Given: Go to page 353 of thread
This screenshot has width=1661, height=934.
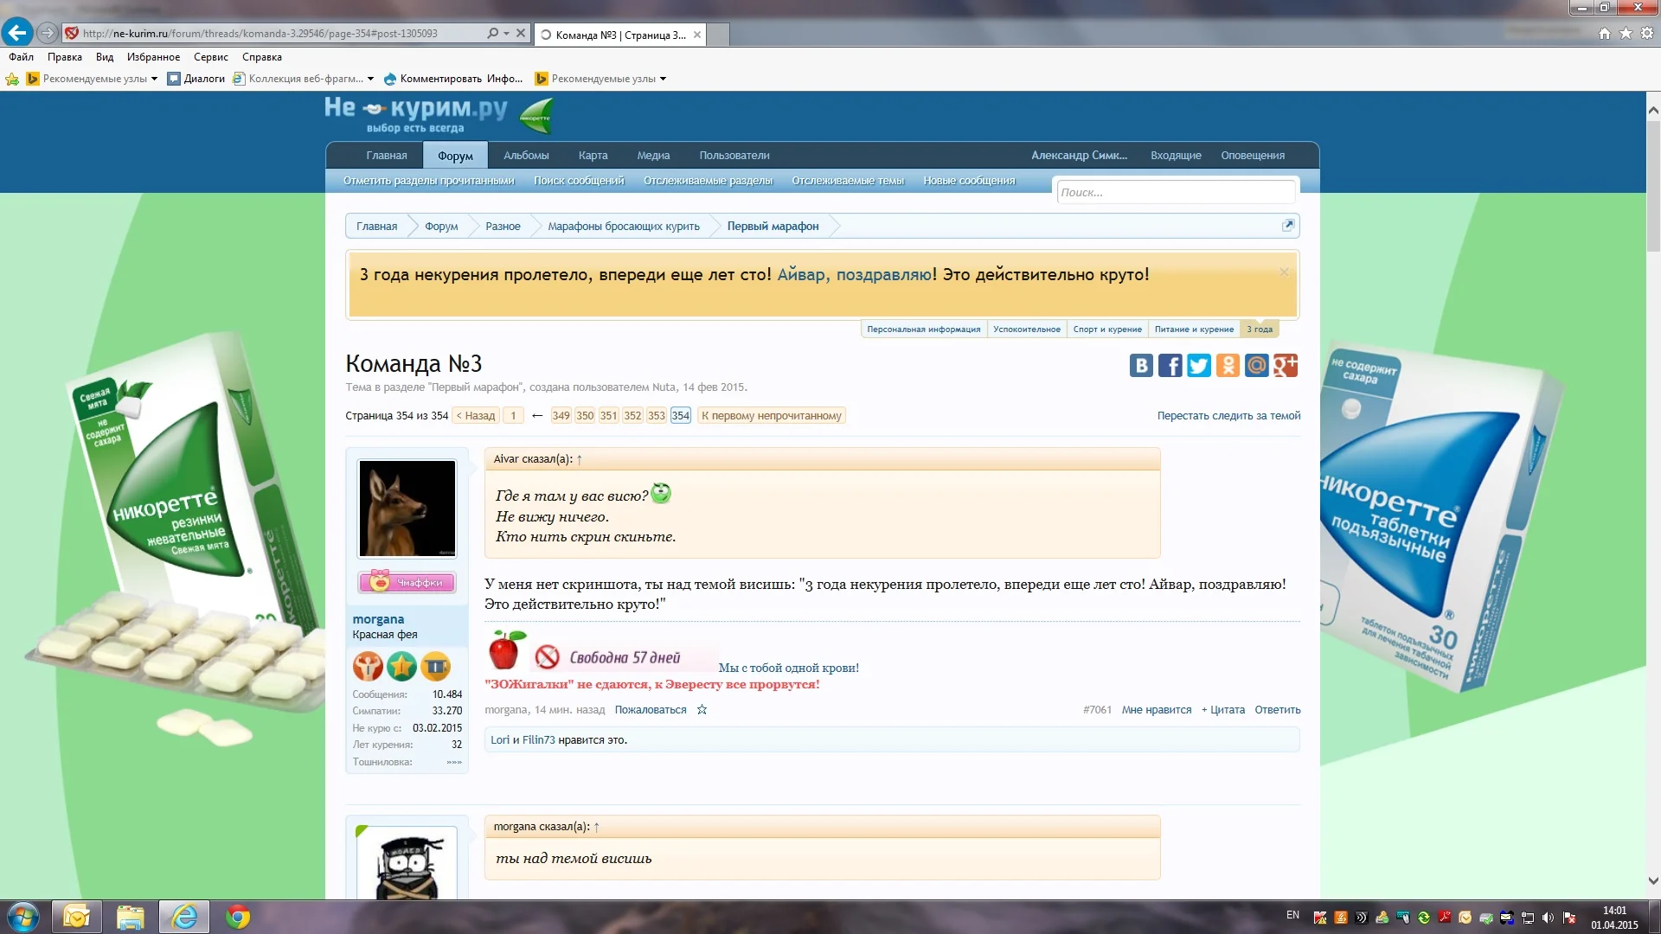Looking at the screenshot, I should click(x=657, y=416).
